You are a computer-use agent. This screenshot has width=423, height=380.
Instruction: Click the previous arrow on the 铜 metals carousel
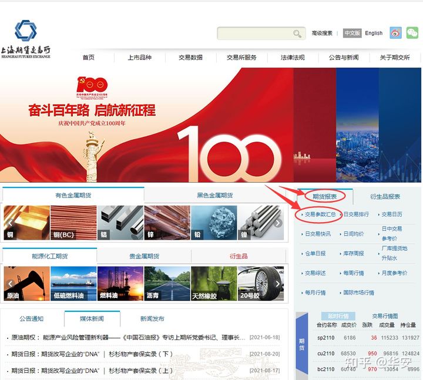[x=10, y=223]
